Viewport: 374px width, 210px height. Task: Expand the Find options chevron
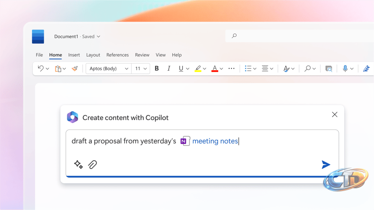314,69
